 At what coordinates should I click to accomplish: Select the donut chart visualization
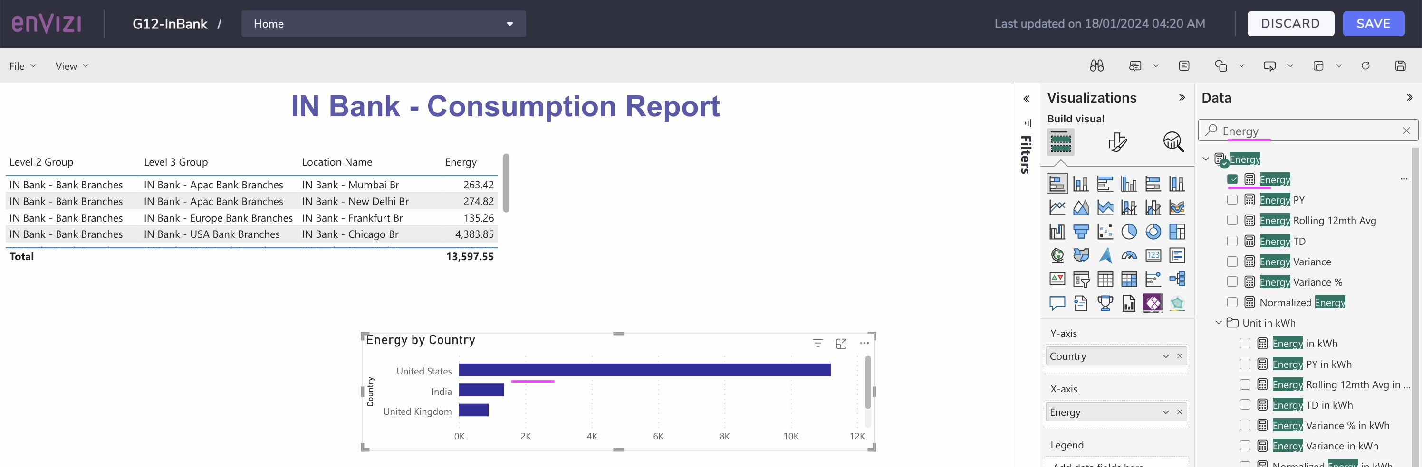click(x=1153, y=232)
